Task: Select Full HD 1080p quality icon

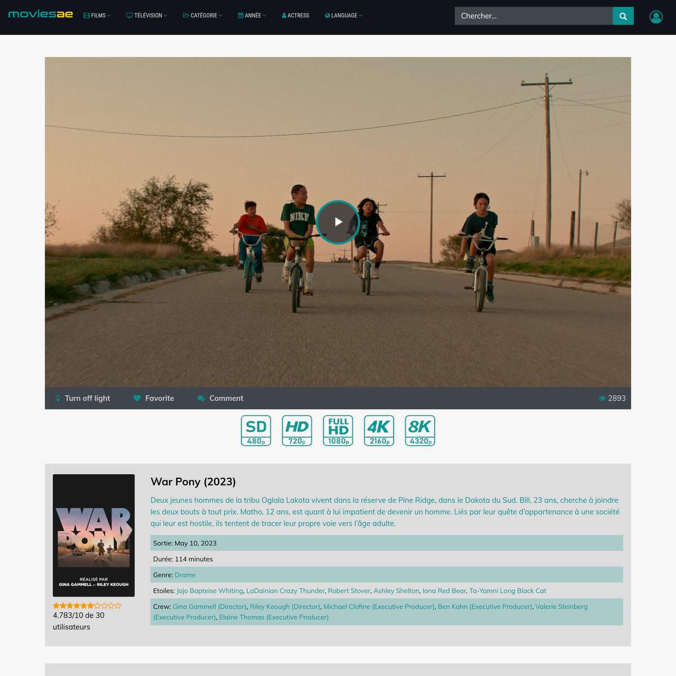Action: (338, 430)
